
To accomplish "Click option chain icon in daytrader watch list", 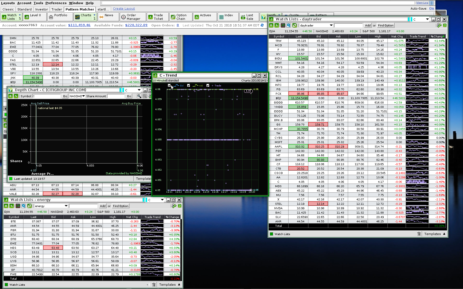I will click(x=295, y=25).
